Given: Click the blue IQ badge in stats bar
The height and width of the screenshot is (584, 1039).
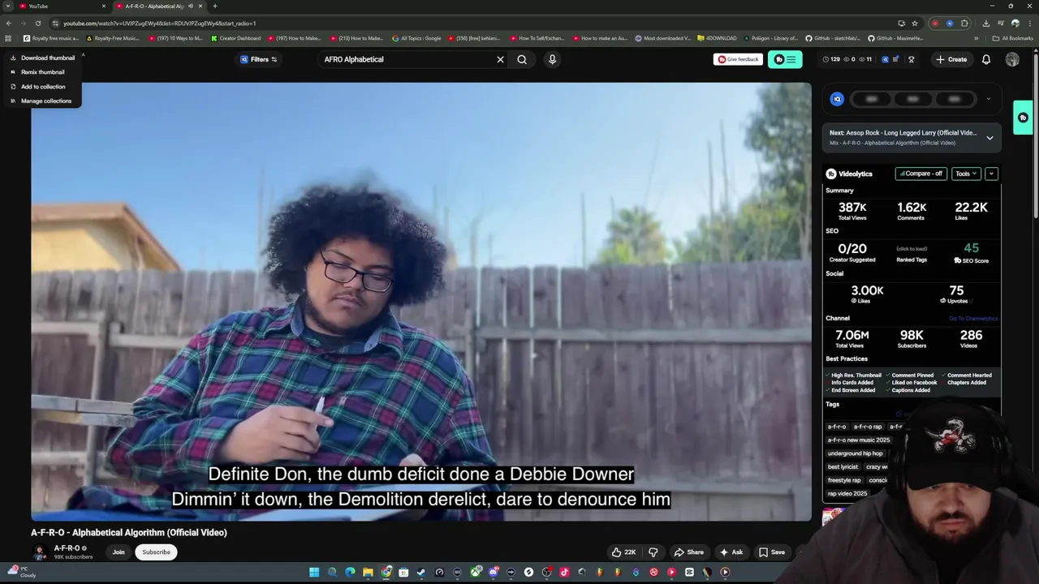Looking at the screenshot, I should [x=885, y=59].
